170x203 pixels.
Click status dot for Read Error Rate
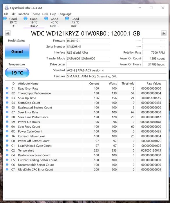pos(7,88)
